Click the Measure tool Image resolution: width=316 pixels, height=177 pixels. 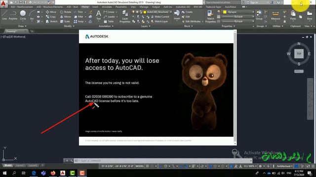click(276, 15)
